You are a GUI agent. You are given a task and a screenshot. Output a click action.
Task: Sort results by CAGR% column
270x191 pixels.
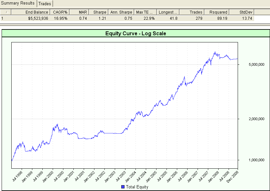pyautogui.click(x=60, y=12)
